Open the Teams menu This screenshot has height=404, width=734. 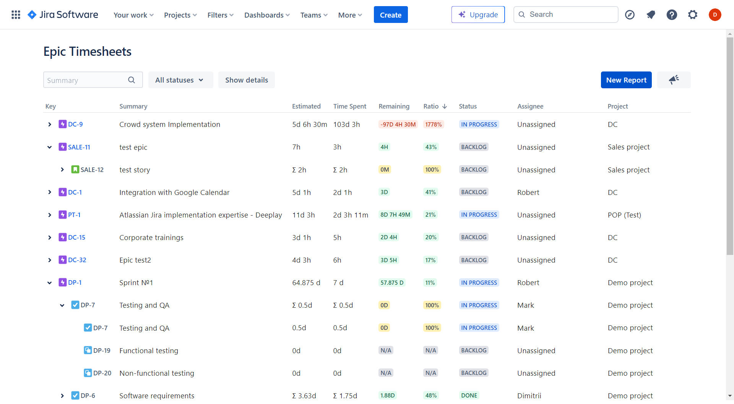313,15
